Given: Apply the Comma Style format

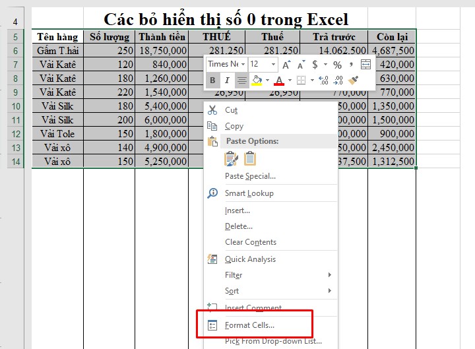Looking at the screenshot, I should click(351, 65).
